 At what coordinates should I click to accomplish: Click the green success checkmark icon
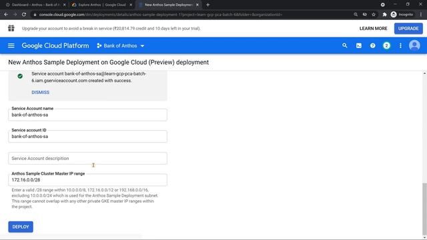click(20, 76)
